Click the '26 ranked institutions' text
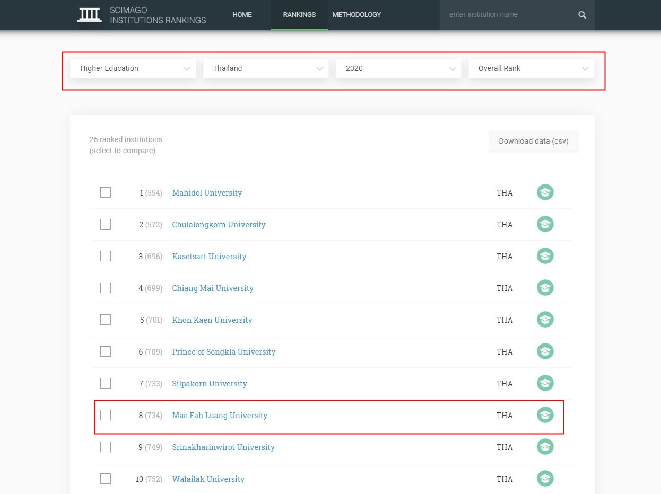This screenshot has width=661, height=494. [x=126, y=139]
